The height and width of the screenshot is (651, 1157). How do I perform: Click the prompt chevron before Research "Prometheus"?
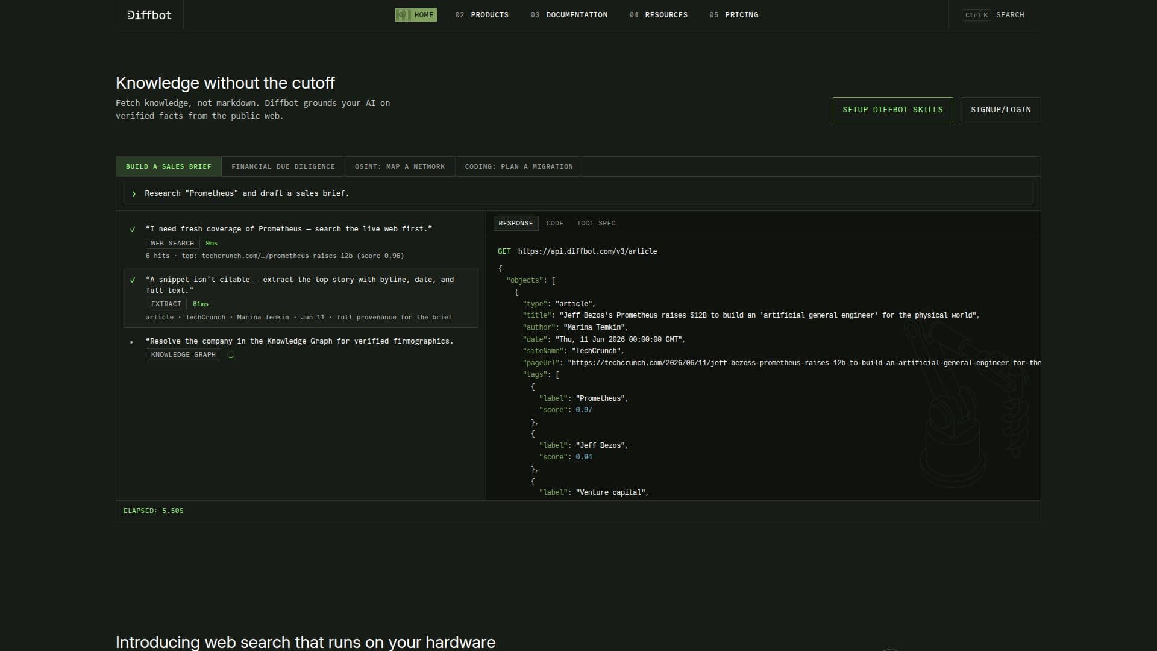pyautogui.click(x=134, y=193)
